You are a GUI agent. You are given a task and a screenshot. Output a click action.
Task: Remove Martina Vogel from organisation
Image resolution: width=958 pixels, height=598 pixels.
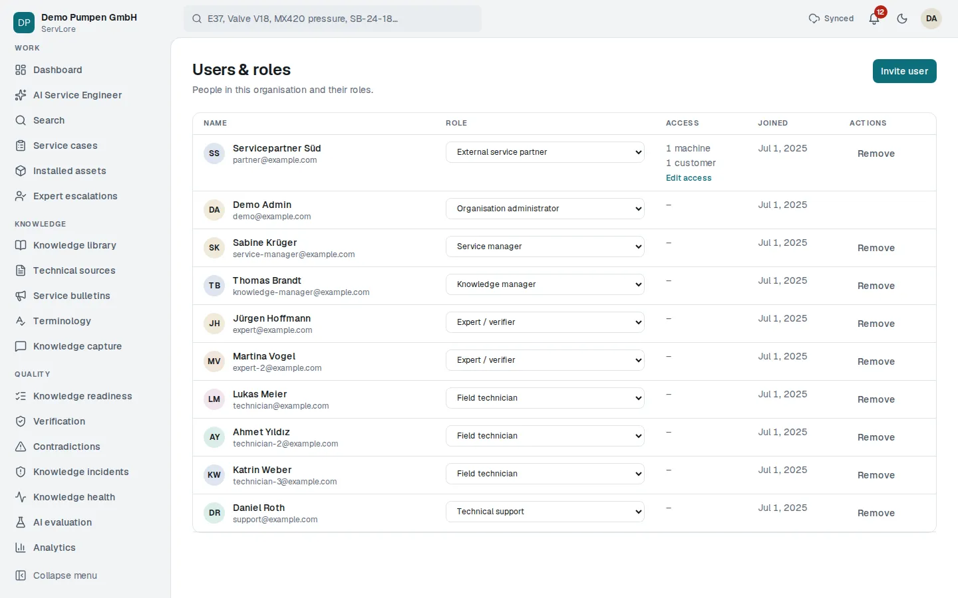(876, 361)
